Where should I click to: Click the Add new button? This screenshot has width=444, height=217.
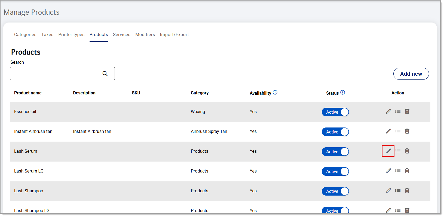[411, 74]
